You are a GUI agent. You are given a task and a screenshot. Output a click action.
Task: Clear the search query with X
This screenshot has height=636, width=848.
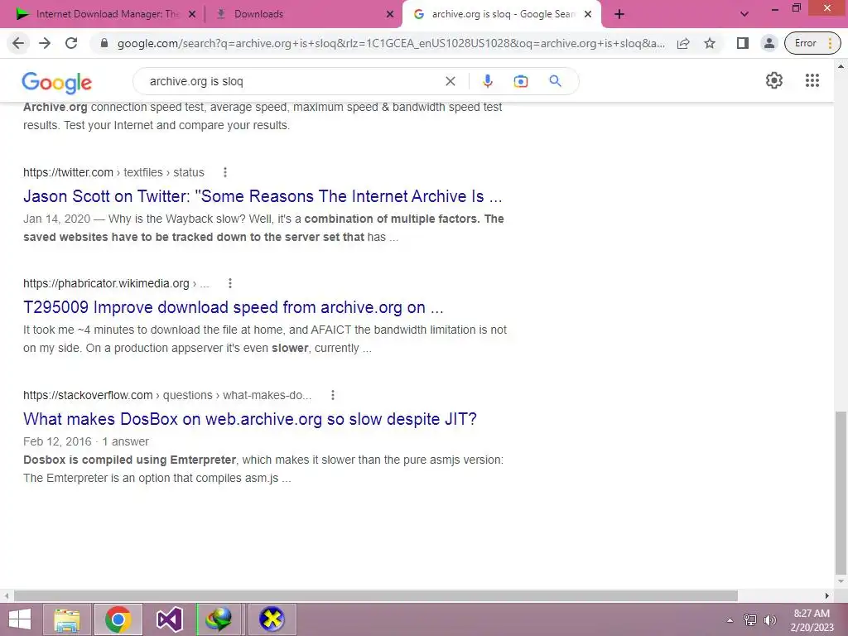point(450,81)
